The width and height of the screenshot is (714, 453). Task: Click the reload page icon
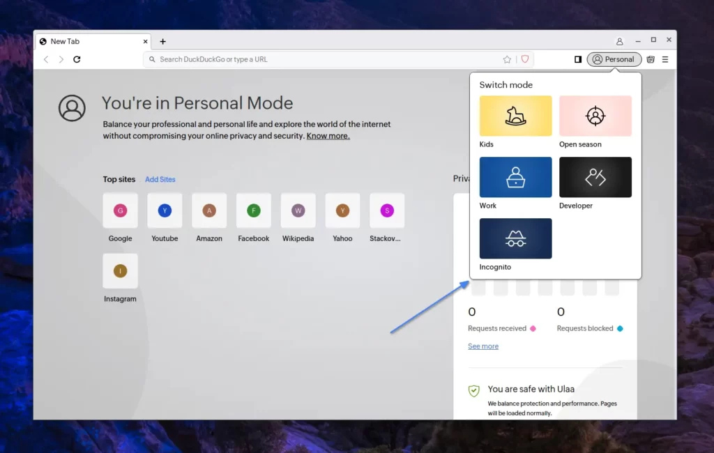77,59
